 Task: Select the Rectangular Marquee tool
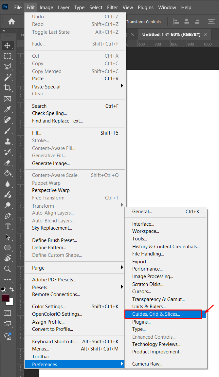8,56
